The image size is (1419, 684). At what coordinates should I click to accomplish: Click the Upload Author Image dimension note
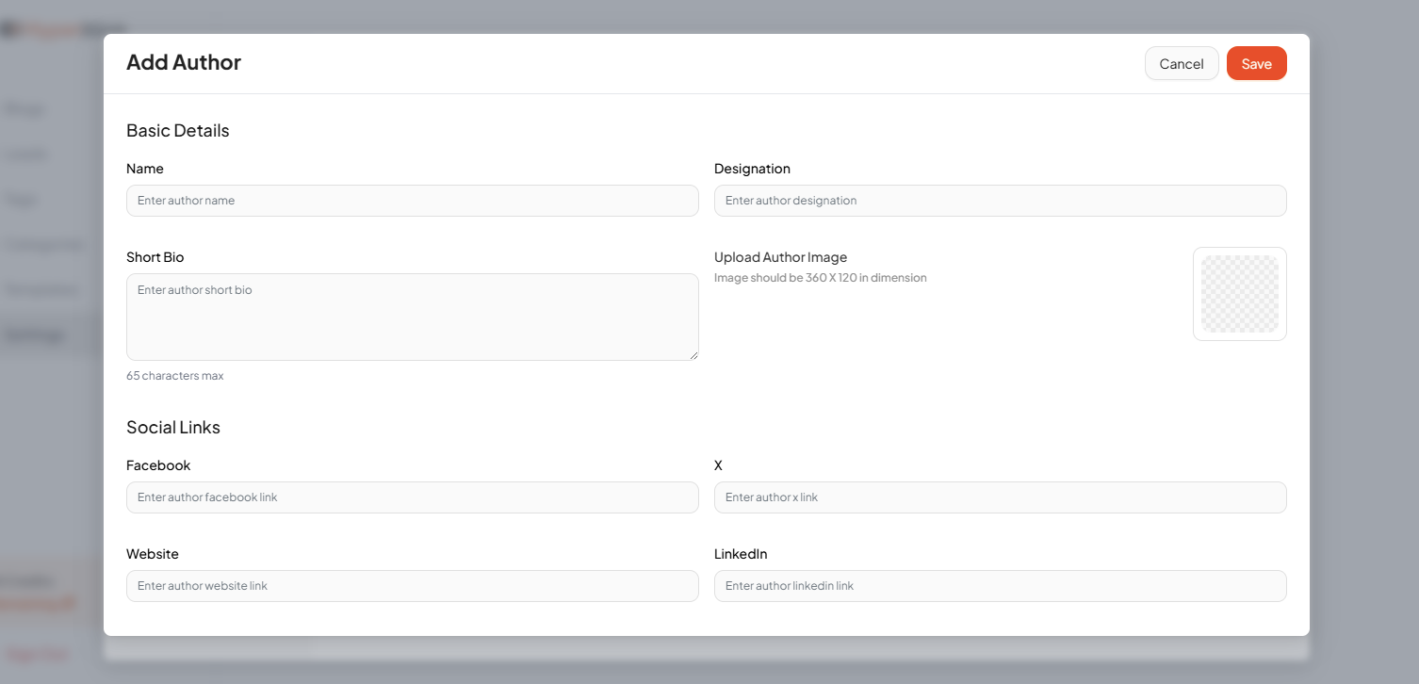point(821,277)
